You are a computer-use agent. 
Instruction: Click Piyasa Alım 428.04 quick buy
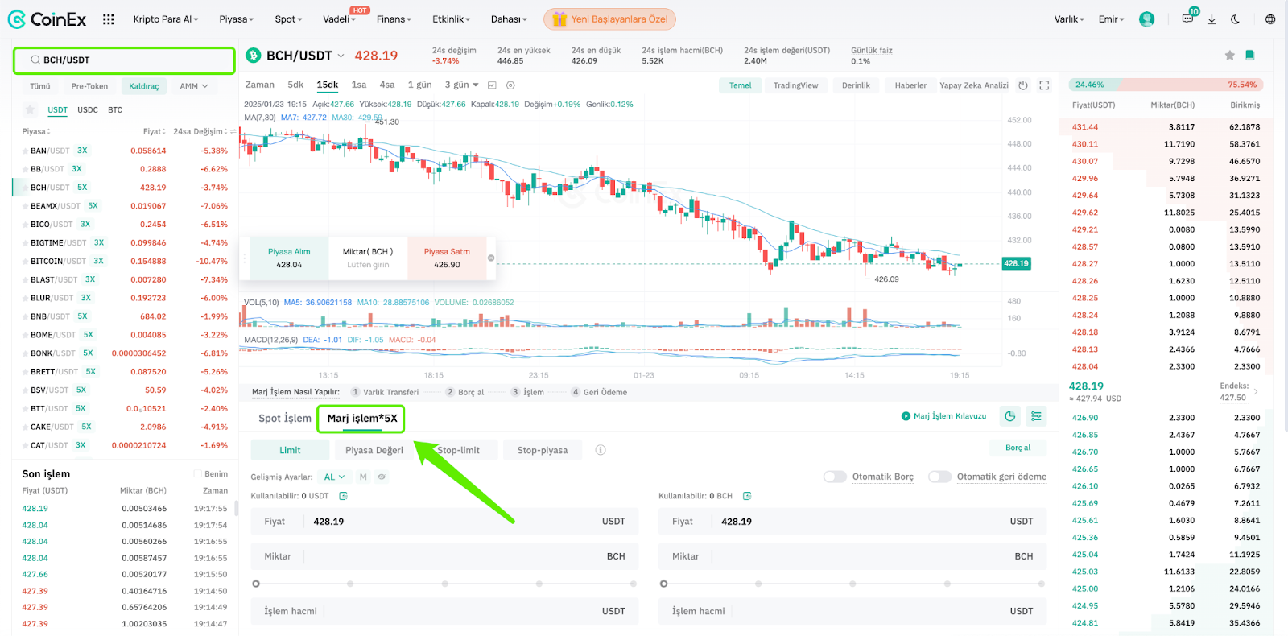coord(289,258)
